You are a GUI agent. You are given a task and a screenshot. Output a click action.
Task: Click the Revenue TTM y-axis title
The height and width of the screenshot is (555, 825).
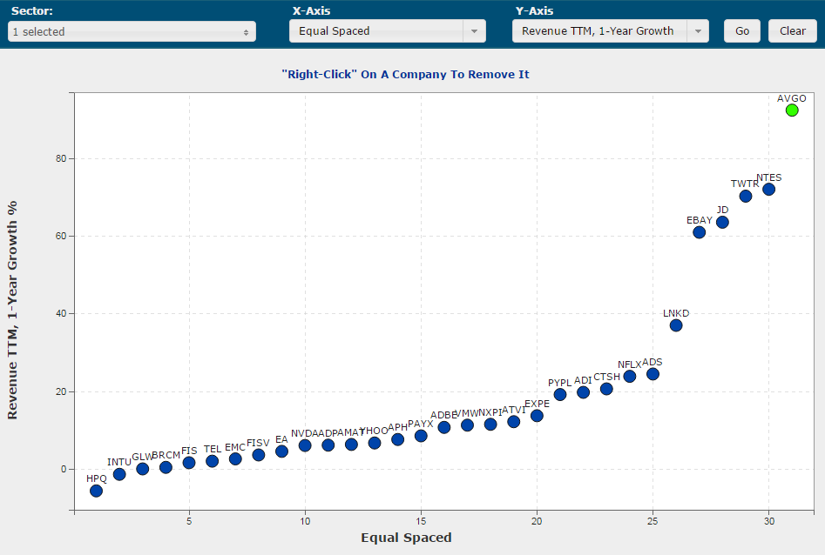pos(12,310)
